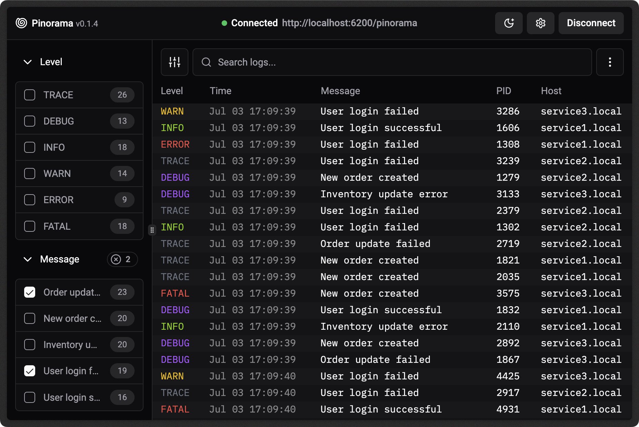
Task: Open the localhost:6200/pinorama URL
Action: pos(350,23)
